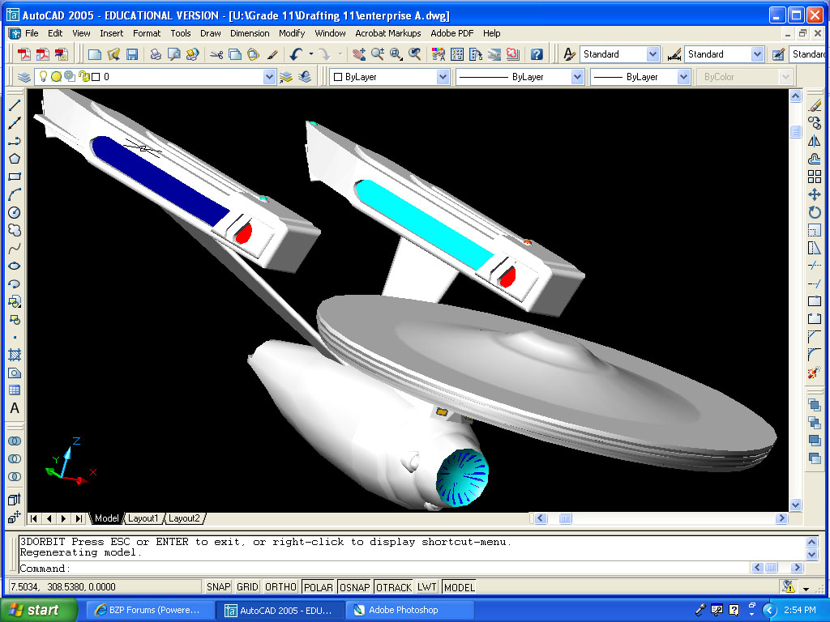Switch to the Layout1 tab
Image resolution: width=830 pixels, height=622 pixels.
click(x=143, y=518)
